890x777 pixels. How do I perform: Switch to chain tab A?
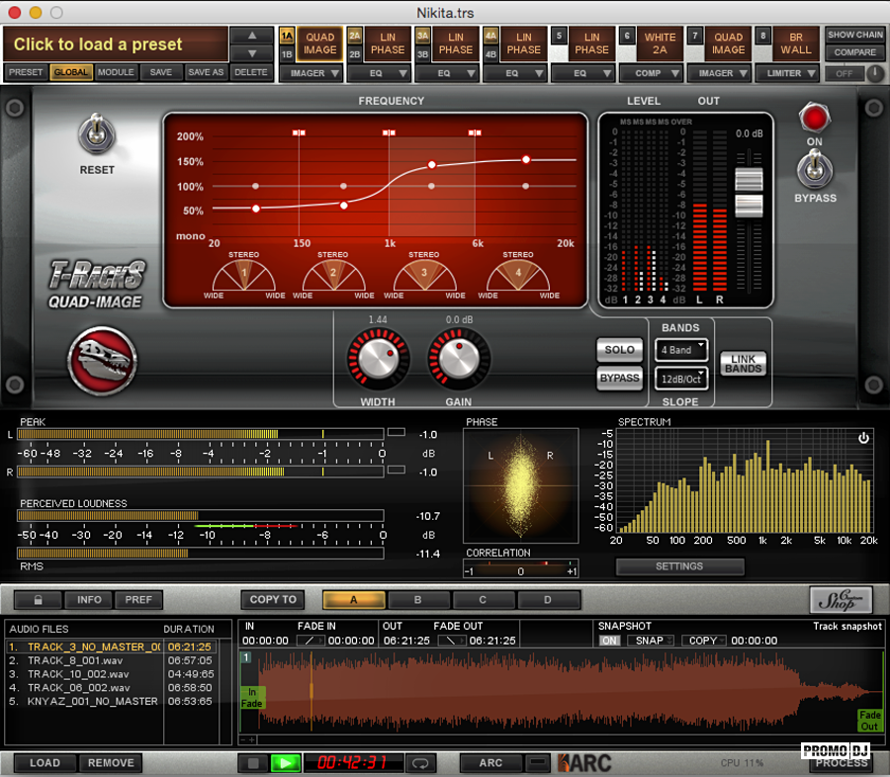point(354,600)
